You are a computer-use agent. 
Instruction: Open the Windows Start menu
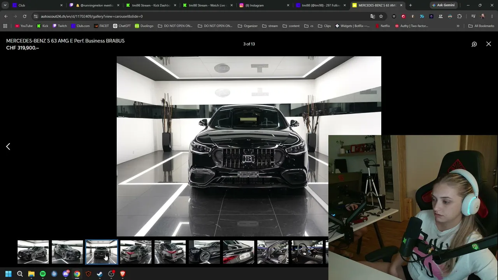coord(9,274)
